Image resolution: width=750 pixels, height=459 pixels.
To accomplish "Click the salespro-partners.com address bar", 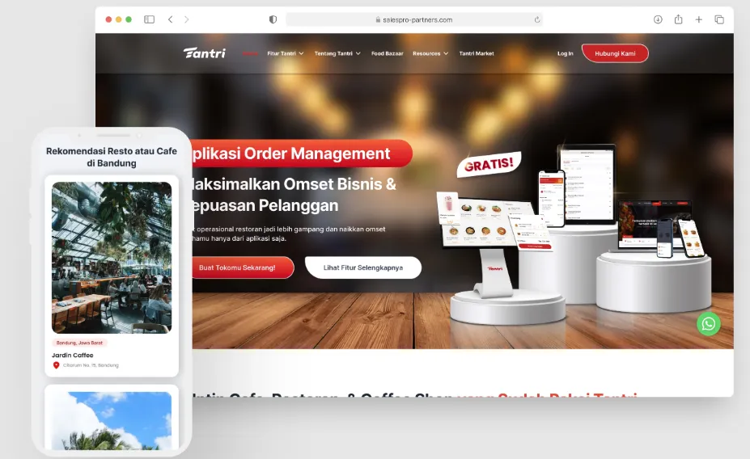I will (413, 19).
